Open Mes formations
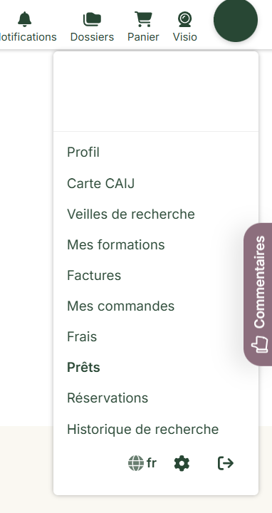This screenshot has width=272, height=513. [116, 244]
